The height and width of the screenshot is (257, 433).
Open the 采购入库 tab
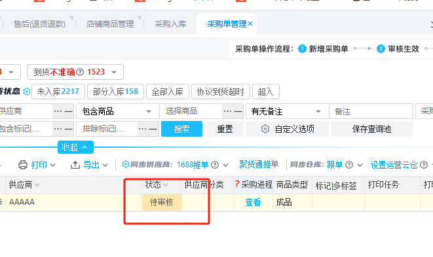(170, 24)
